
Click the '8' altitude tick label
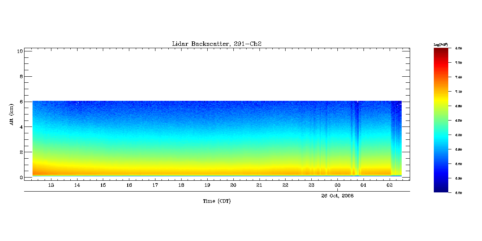(20, 76)
